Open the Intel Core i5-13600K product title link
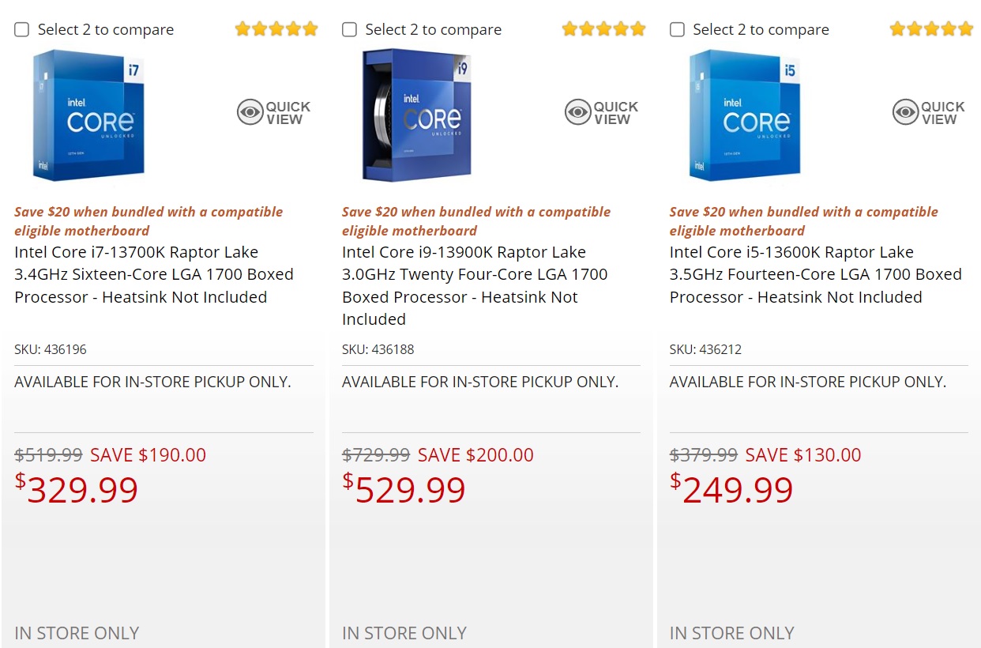 815,274
